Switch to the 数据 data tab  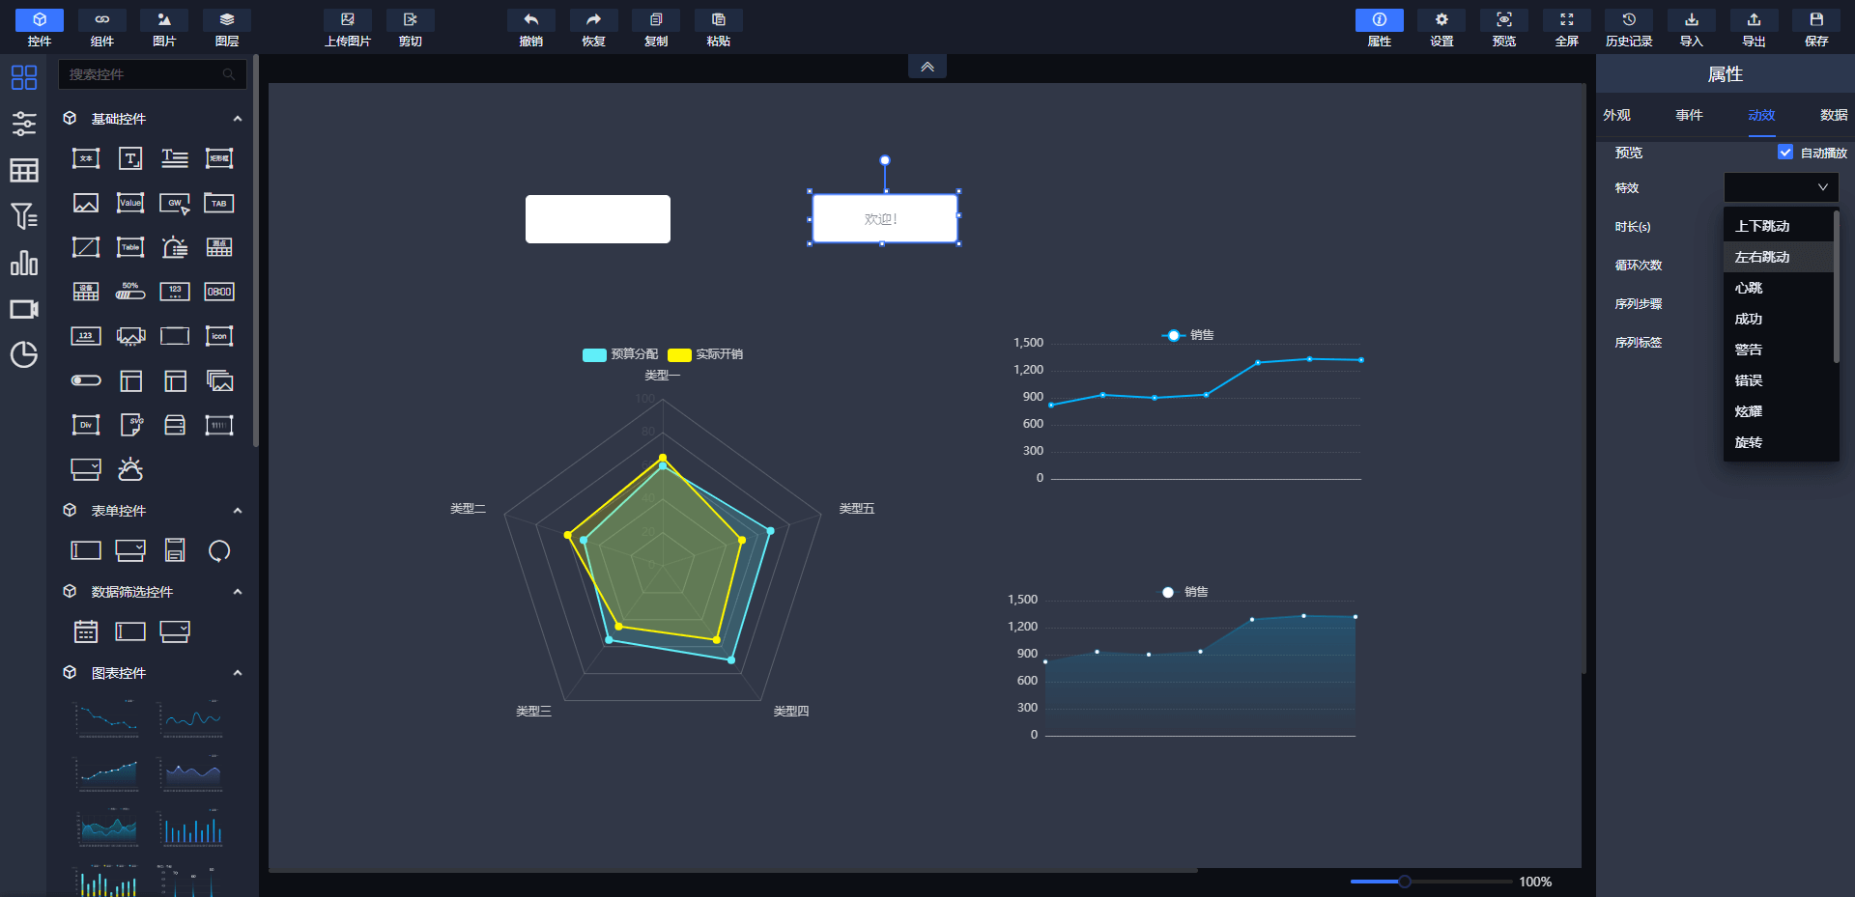tap(1834, 115)
